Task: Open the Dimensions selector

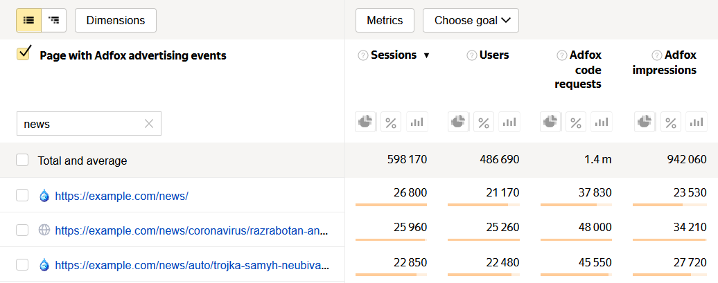Action: [116, 20]
